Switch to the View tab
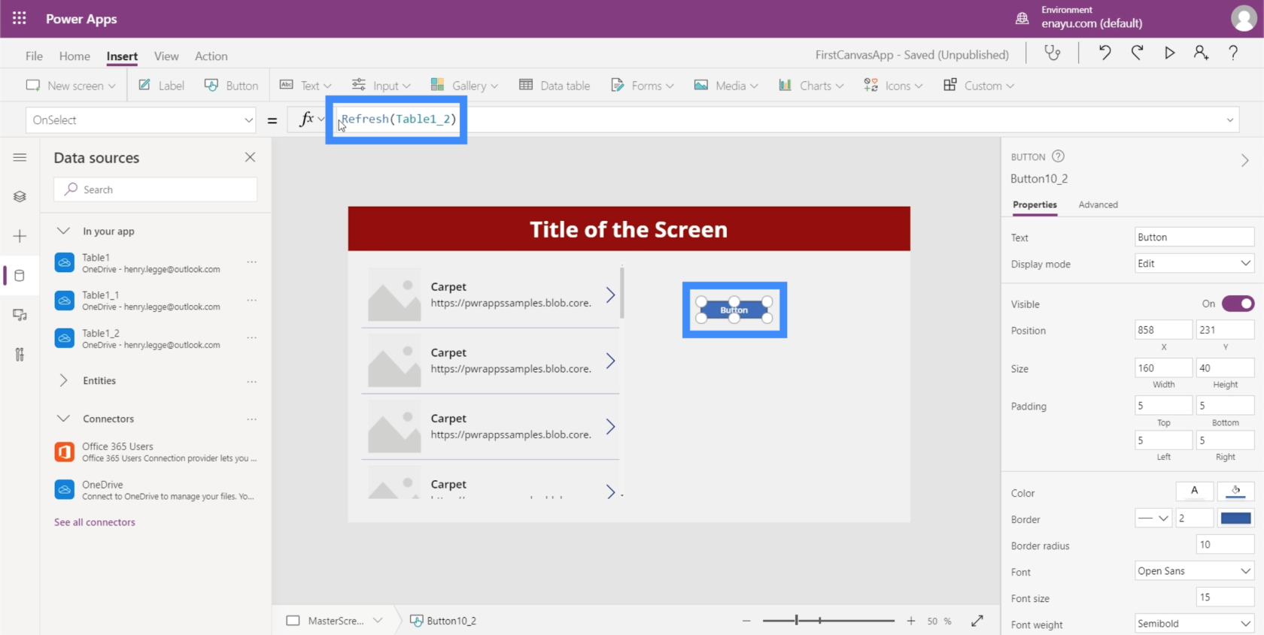The height and width of the screenshot is (635, 1264). pyautogui.click(x=166, y=56)
